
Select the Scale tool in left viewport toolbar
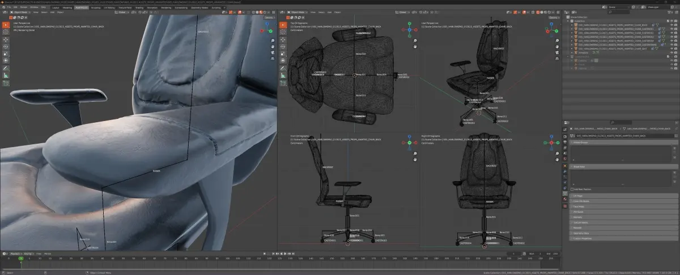[x=6, y=54]
